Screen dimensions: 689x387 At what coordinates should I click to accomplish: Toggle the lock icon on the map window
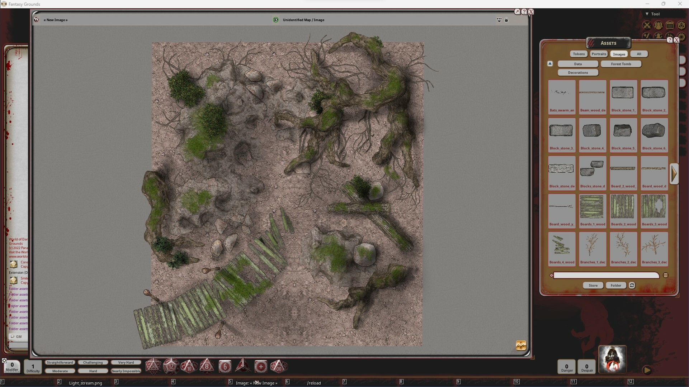click(507, 20)
